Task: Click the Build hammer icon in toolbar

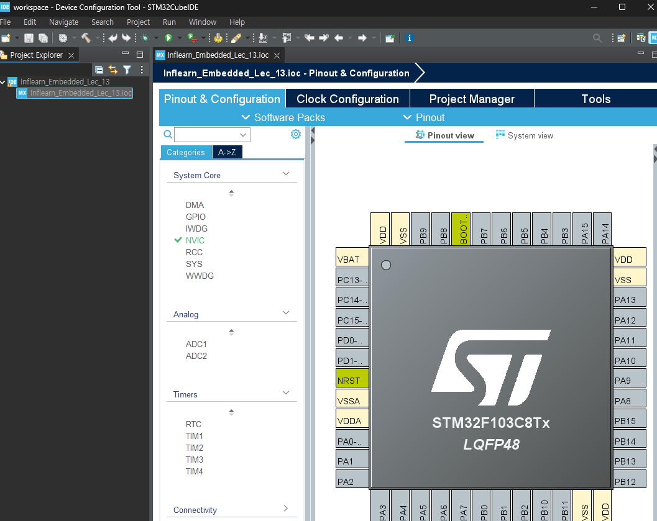Action: coord(86,38)
